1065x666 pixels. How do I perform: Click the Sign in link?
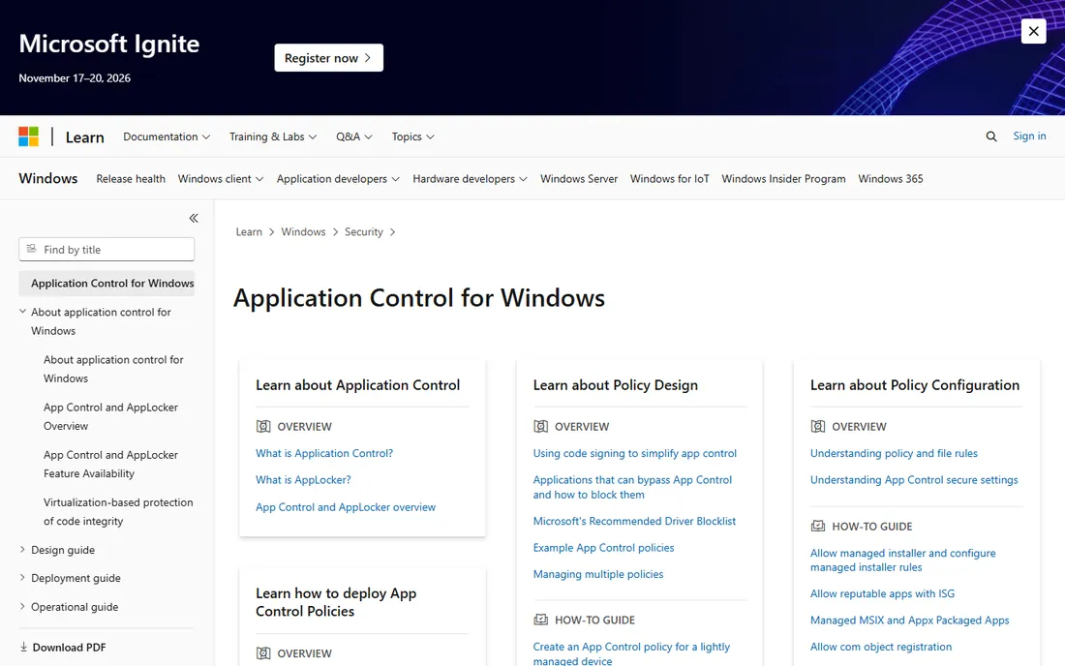tap(1029, 136)
